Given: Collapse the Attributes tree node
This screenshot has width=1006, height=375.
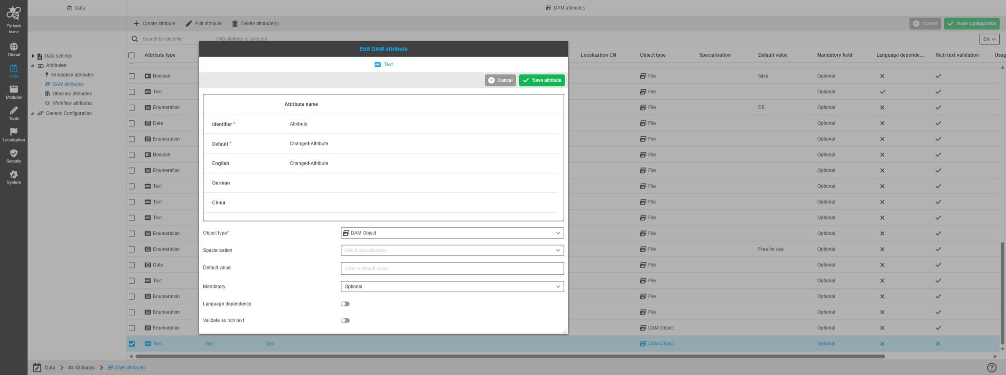Looking at the screenshot, I should (x=33, y=65).
